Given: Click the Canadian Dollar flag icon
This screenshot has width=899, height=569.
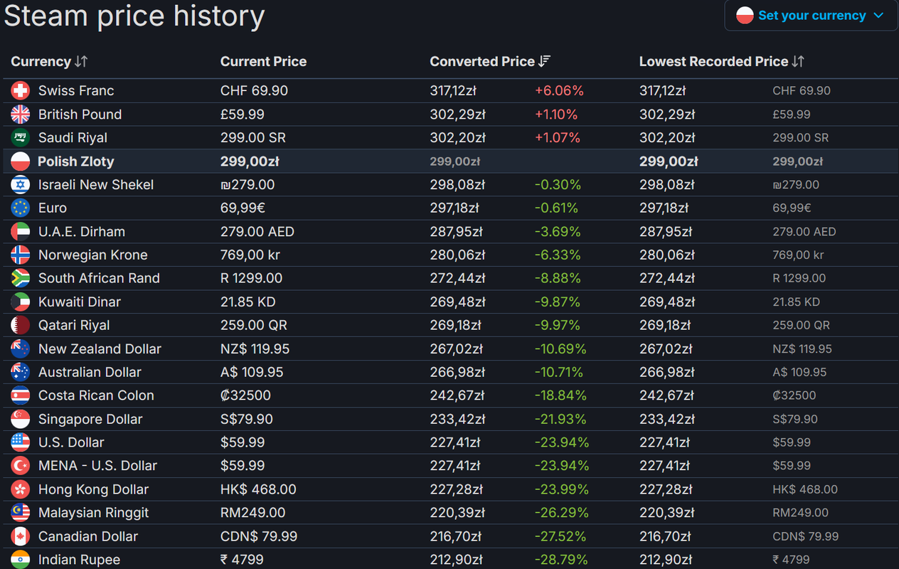Looking at the screenshot, I should click(21, 536).
